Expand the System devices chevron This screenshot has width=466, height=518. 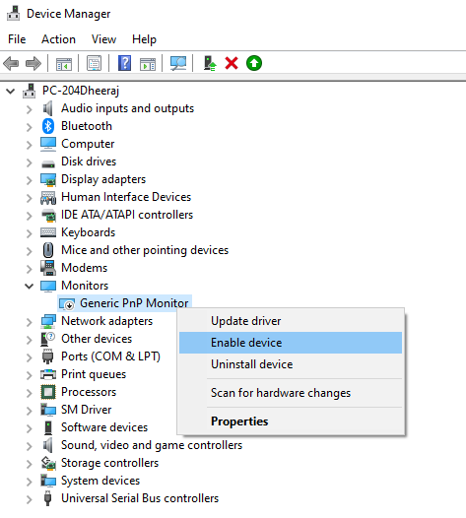(x=30, y=482)
